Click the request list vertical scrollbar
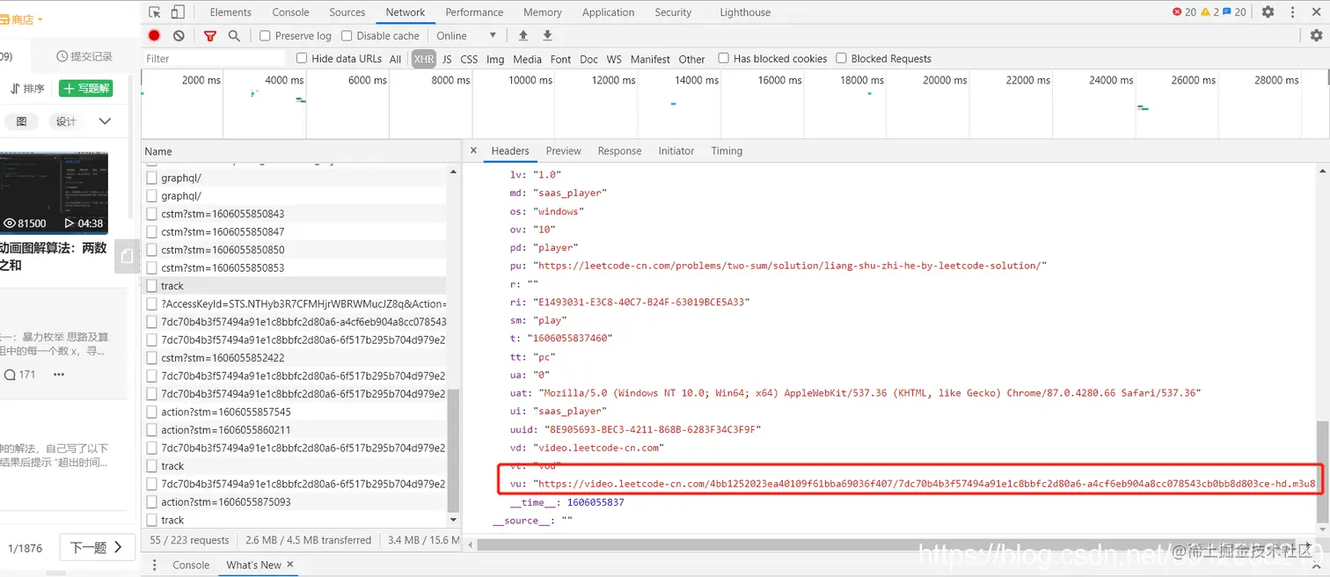 [454, 451]
